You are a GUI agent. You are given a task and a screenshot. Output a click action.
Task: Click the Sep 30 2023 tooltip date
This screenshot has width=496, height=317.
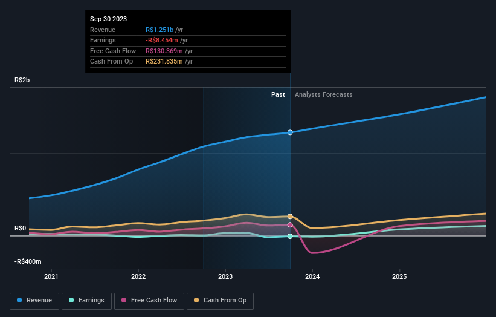coord(109,19)
